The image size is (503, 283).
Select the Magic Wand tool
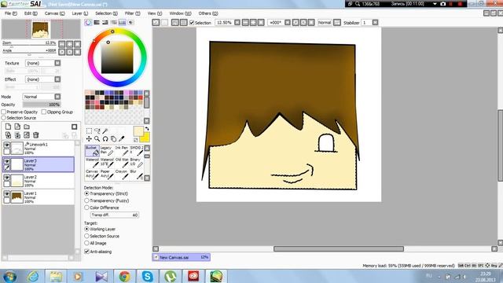(105, 130)
